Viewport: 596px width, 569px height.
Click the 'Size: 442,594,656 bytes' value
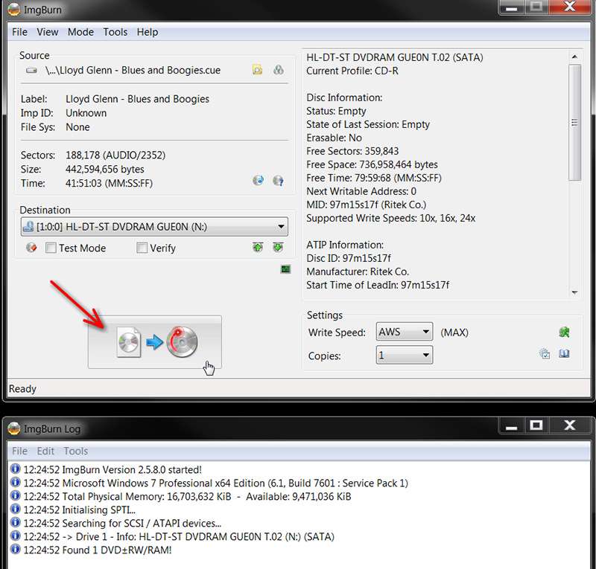105,170
